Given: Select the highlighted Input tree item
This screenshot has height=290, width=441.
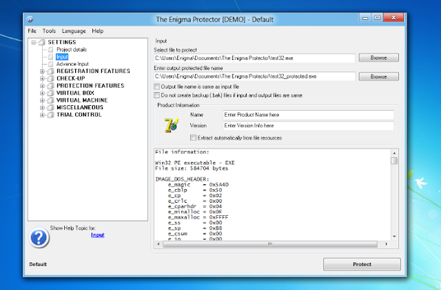Looking at the screenshot, I should [x=62, y=57].
